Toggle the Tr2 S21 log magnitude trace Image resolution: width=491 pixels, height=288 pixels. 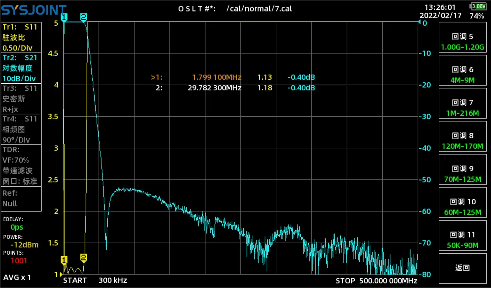coord(21,68)
